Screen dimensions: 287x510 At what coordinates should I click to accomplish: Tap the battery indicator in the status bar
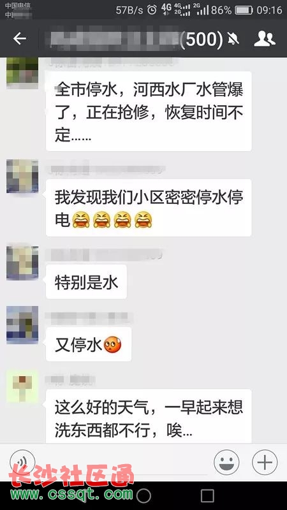click(x=244, y=10)
